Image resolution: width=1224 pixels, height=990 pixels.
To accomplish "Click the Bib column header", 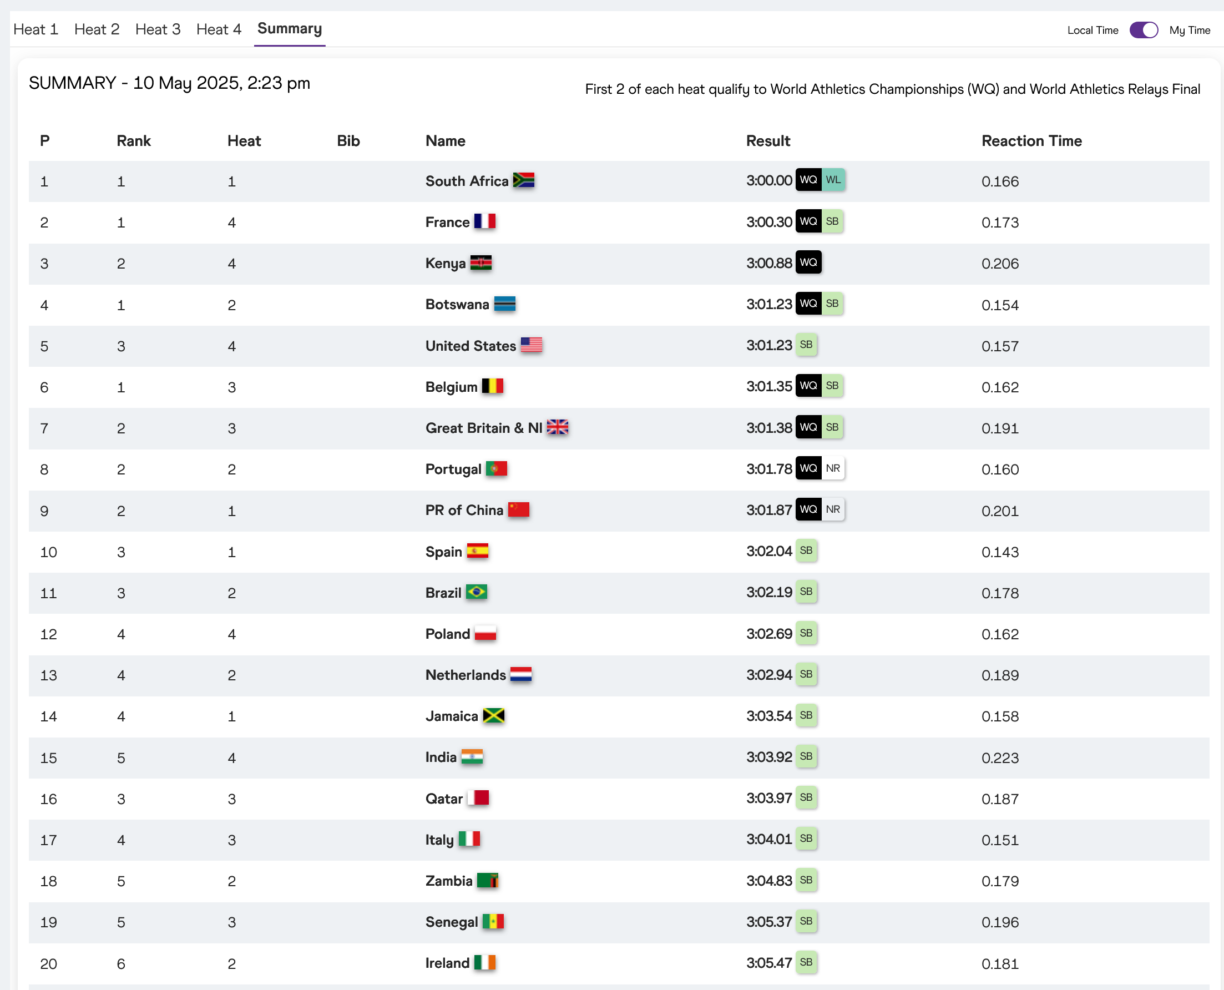I will coord(348,141).
